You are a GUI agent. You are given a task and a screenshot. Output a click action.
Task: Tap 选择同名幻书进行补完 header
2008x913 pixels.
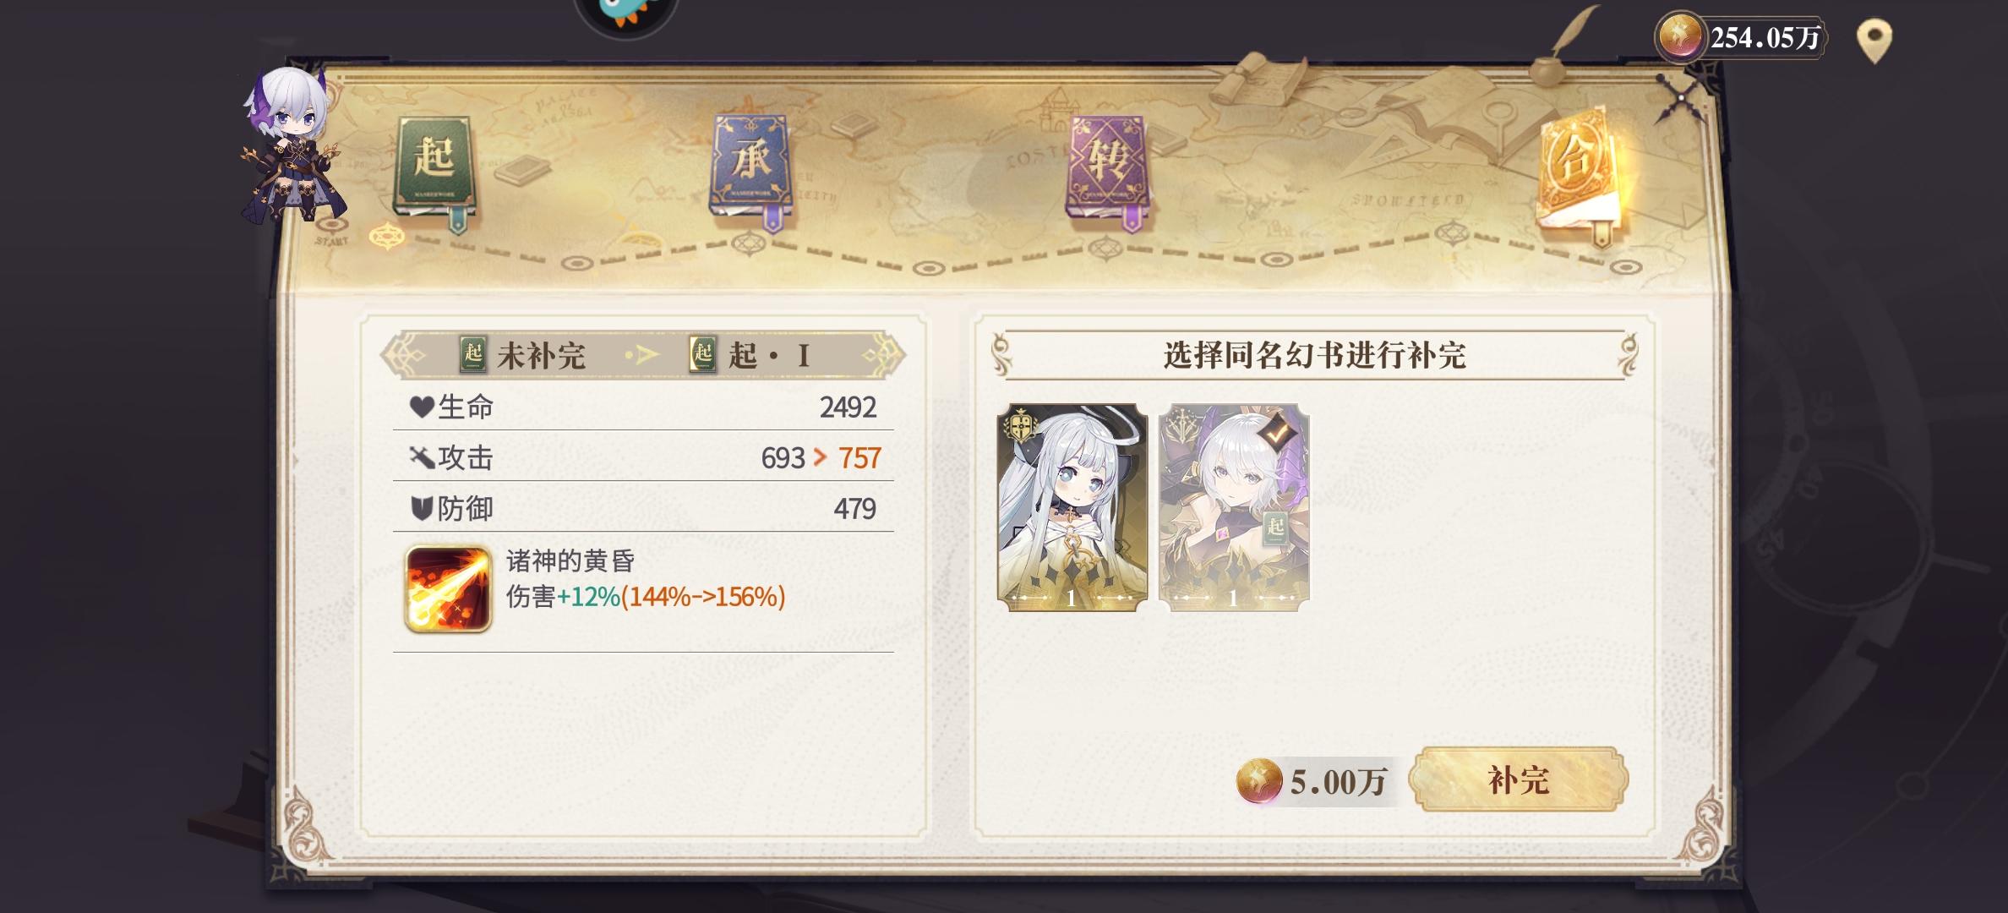[x=1314, y=355]
